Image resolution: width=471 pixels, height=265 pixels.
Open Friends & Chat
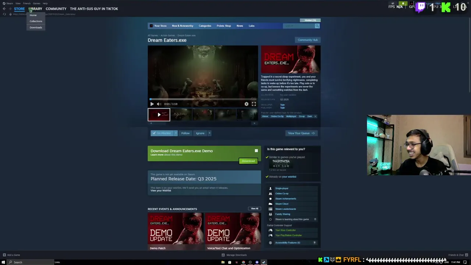[458, 255]
